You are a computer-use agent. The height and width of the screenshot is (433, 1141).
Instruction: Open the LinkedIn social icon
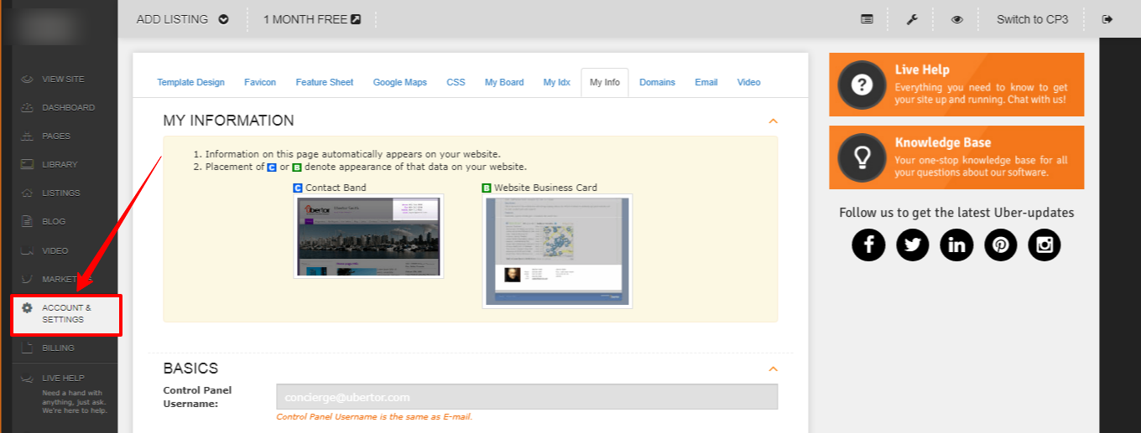click(x=956, y=245)
